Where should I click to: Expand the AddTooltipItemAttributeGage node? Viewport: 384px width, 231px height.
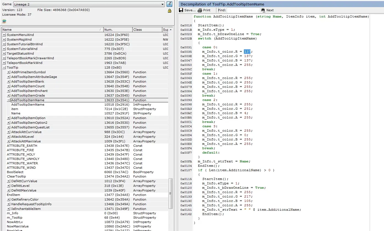[x=9, y=77]
